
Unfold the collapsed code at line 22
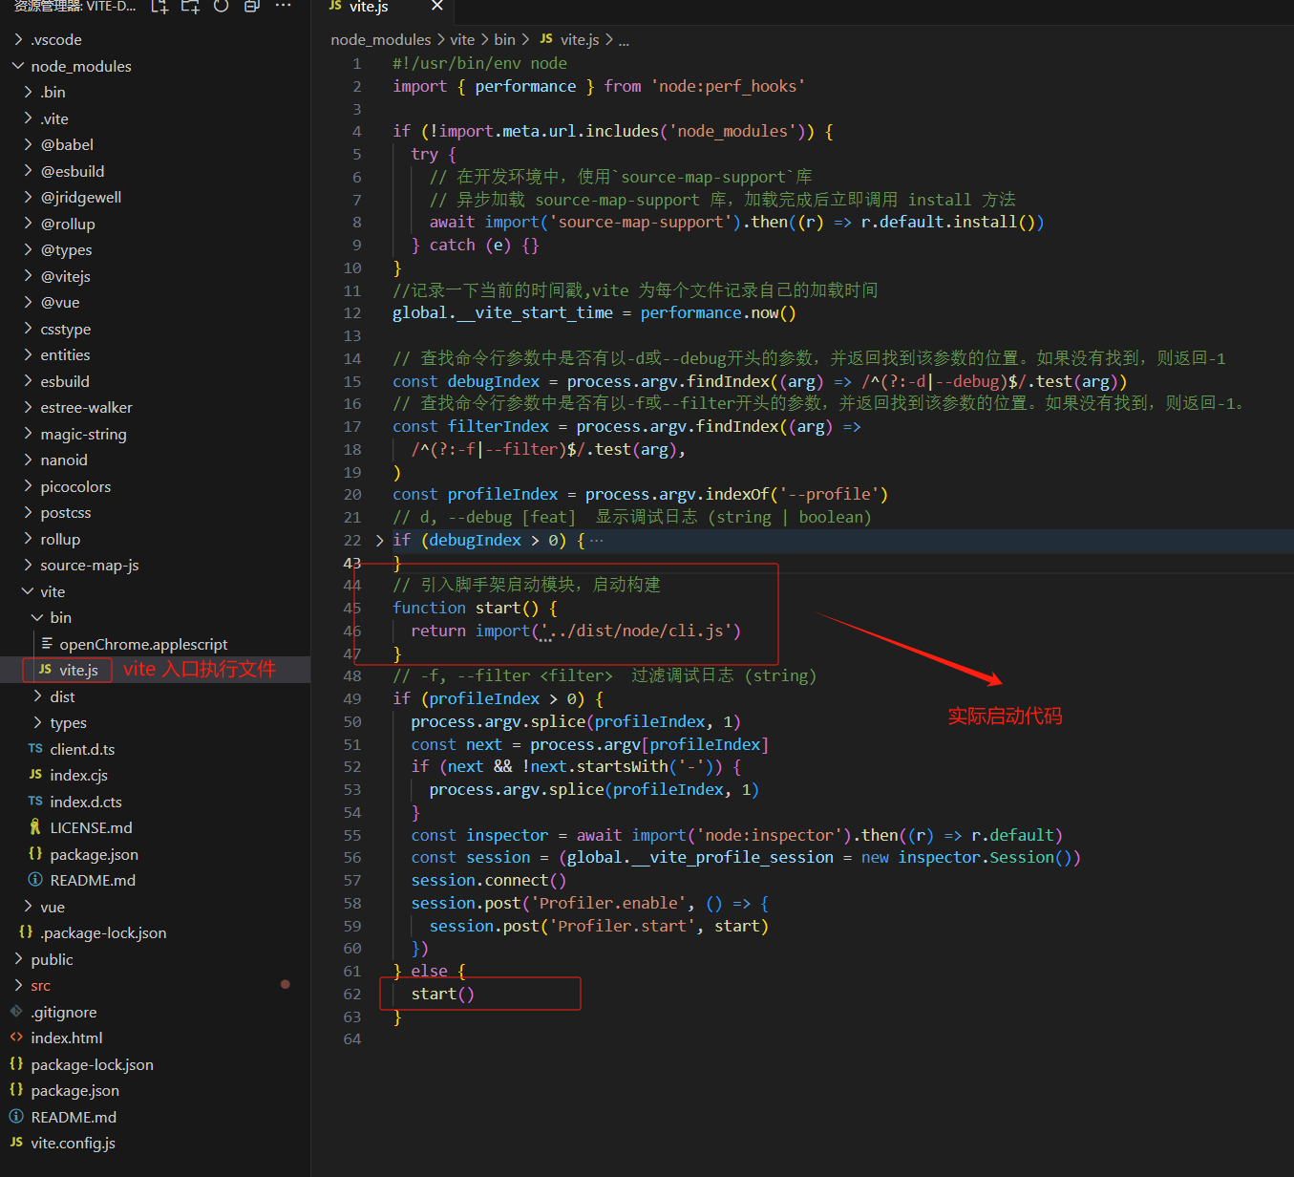(380, 540)
